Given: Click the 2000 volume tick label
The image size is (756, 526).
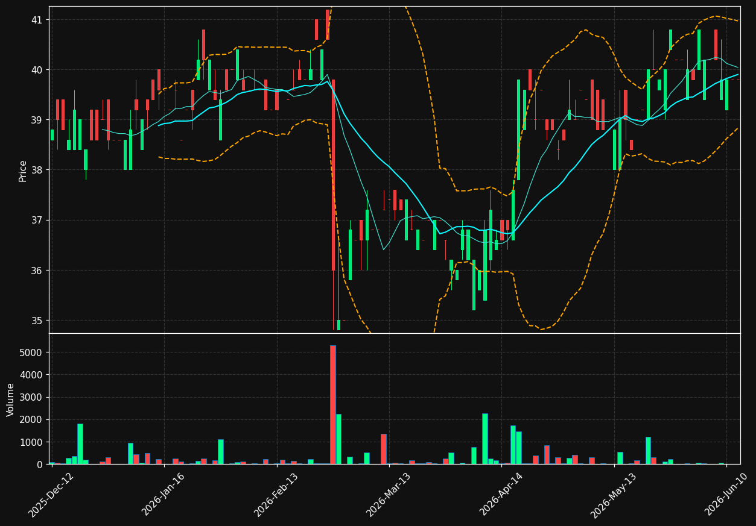Looking at the screenshot, I should 33,420.
